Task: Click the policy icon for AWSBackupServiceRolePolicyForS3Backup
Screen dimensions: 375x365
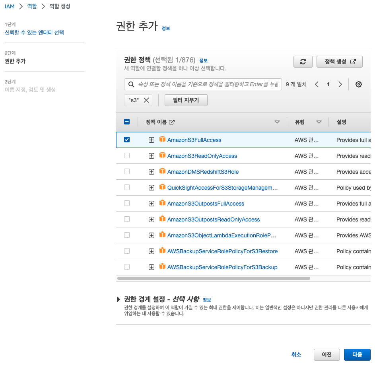Action: pos(162,266)
